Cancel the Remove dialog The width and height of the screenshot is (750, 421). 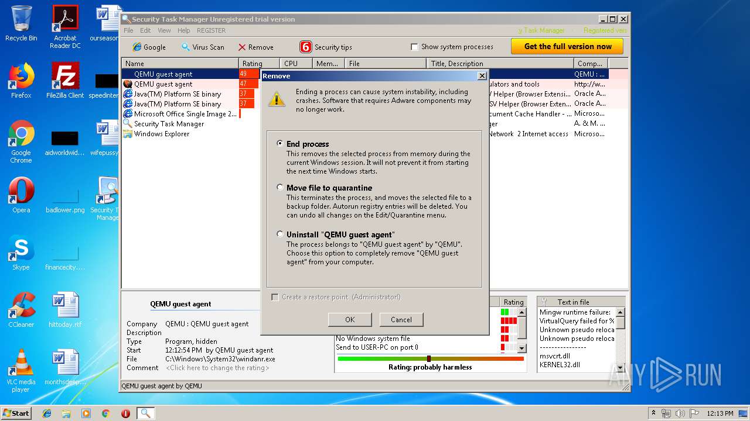401,319
